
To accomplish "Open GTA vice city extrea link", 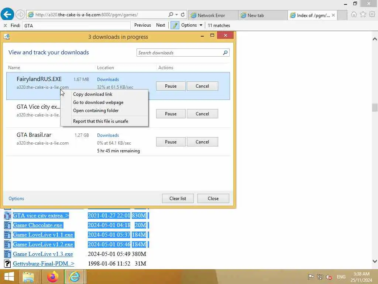I will coord(41,216).
